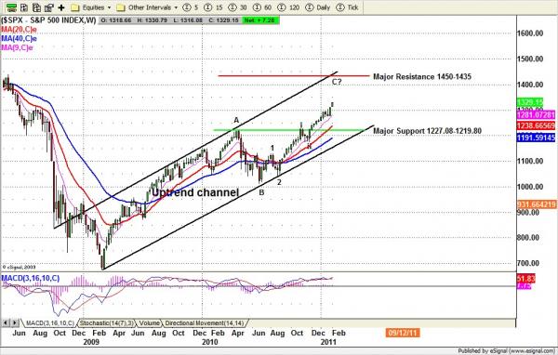
Task: Switch to the 5-minute interval
Action: pyautogui.click(x=191, y=7)
